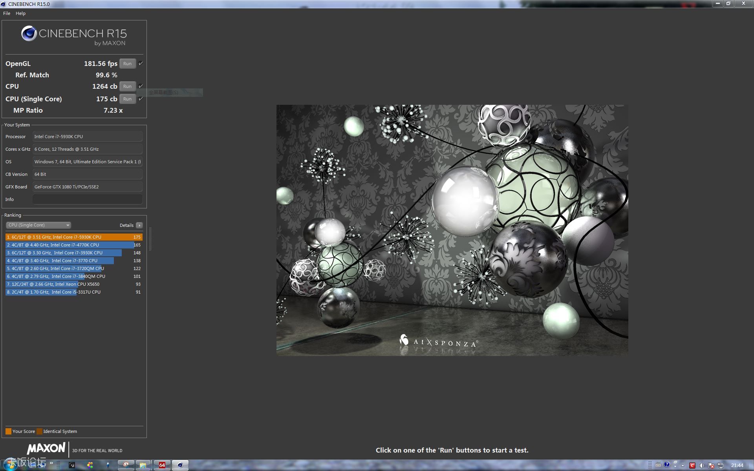Open the CPU (Single Core) ranking dropdown
Viewport: 754px width, 471px height.
click(38, 225)
